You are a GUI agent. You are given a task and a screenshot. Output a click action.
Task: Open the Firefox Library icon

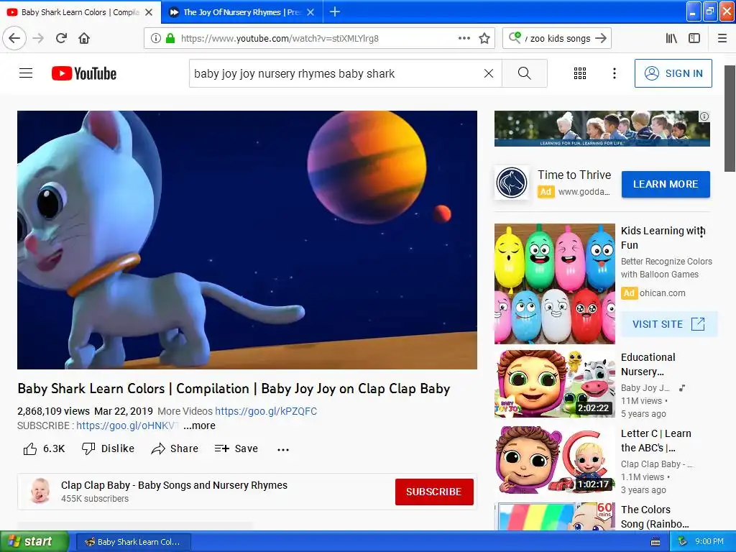(671, 38)
